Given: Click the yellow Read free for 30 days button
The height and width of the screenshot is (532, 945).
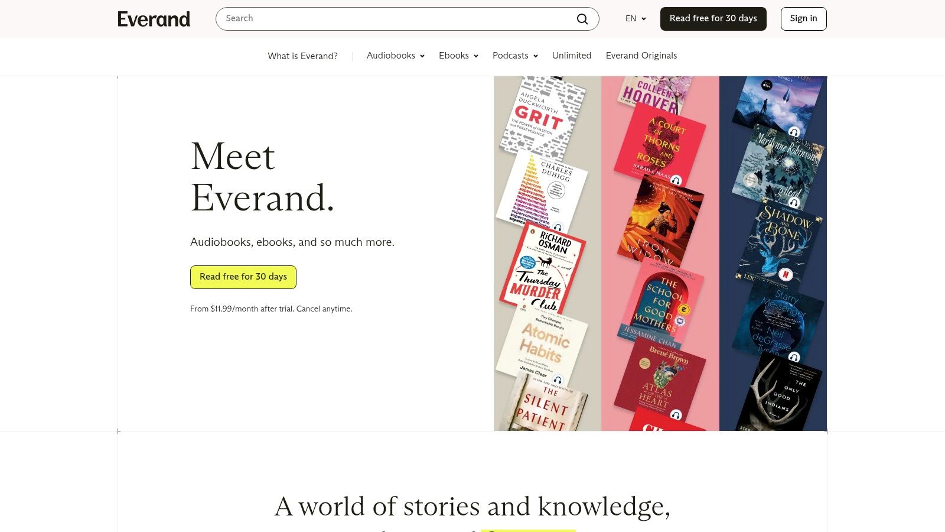Looking at the screenshot, I should (x=243, y=277).
